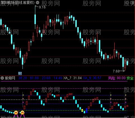Expand the 股旁网 indicator panel dropdown arrow
135x118 pixels.
2,78
